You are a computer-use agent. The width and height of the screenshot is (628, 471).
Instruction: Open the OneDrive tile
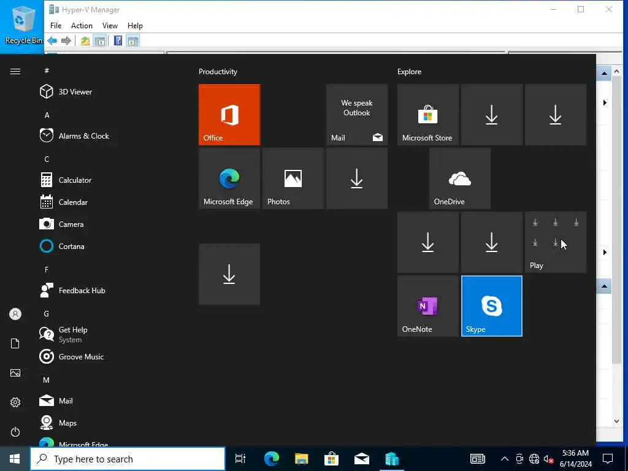click(x=460, y=178)
